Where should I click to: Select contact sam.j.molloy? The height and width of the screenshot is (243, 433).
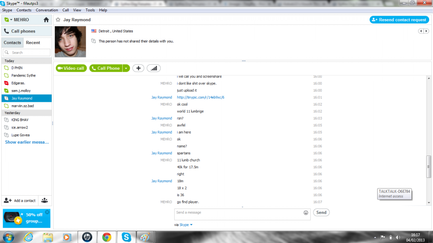pyautogui.click(x=27, y=90)
